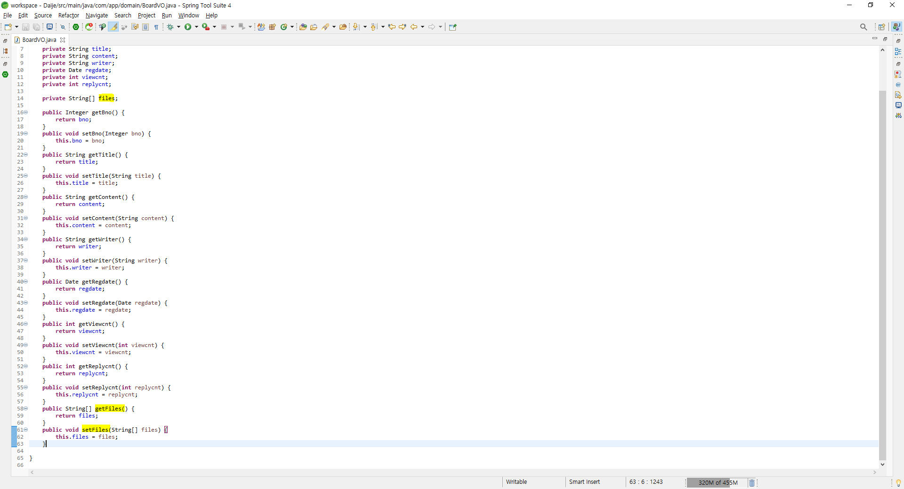The image size is (904, 489).
Task: Toggle Show Whitespace Characters pilcrow icon
Action: (x=156, y=27)
